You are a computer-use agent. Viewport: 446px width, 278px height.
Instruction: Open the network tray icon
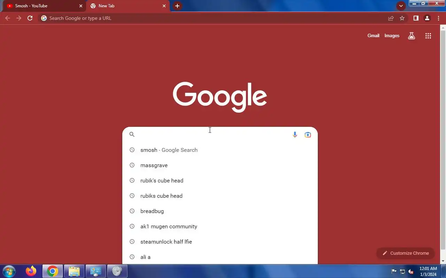402,271
